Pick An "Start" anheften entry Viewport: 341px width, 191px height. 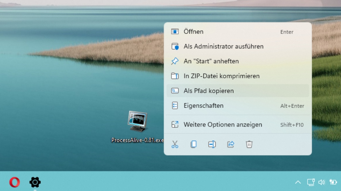pos(238,61)
